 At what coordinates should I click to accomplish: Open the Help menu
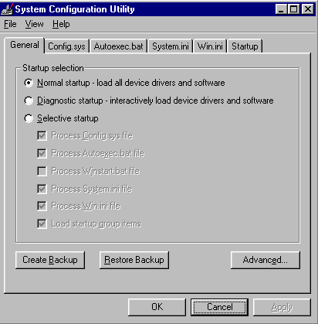(x=61, y=24)
